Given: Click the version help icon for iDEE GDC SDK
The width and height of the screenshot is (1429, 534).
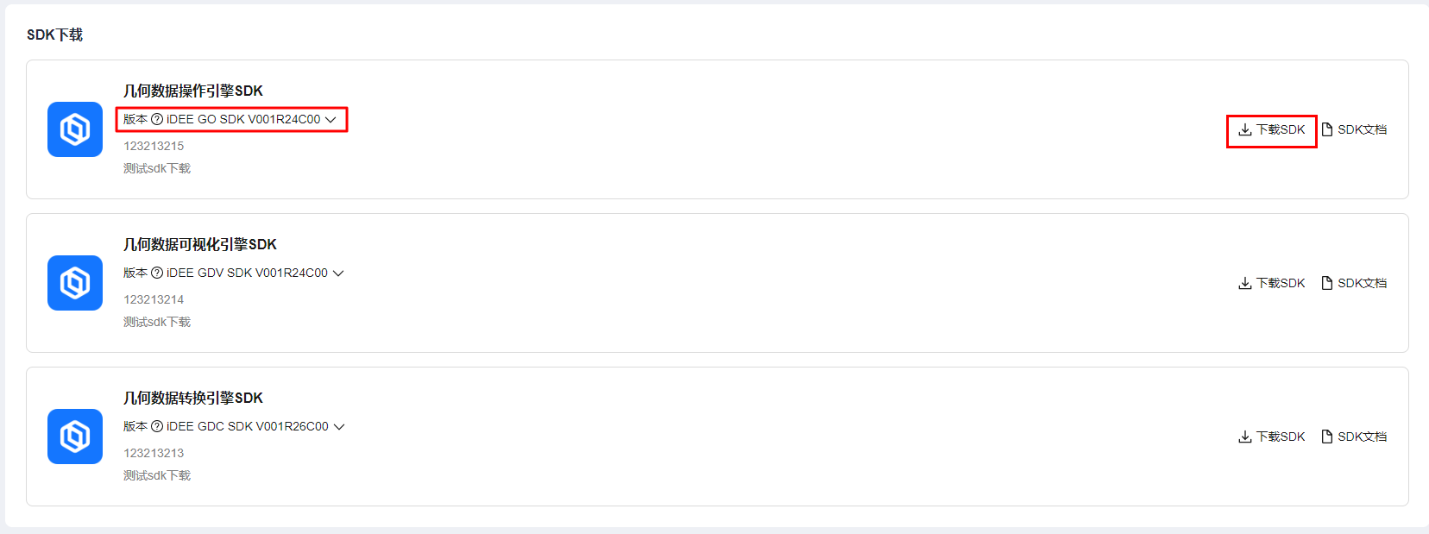Looking at the screenshot, I should coord(157,426).
